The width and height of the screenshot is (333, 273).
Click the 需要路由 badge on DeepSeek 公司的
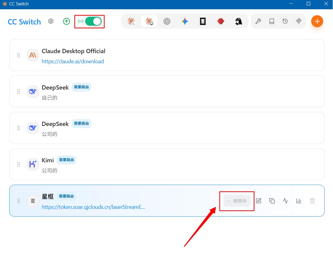click(x=81, y=124)
